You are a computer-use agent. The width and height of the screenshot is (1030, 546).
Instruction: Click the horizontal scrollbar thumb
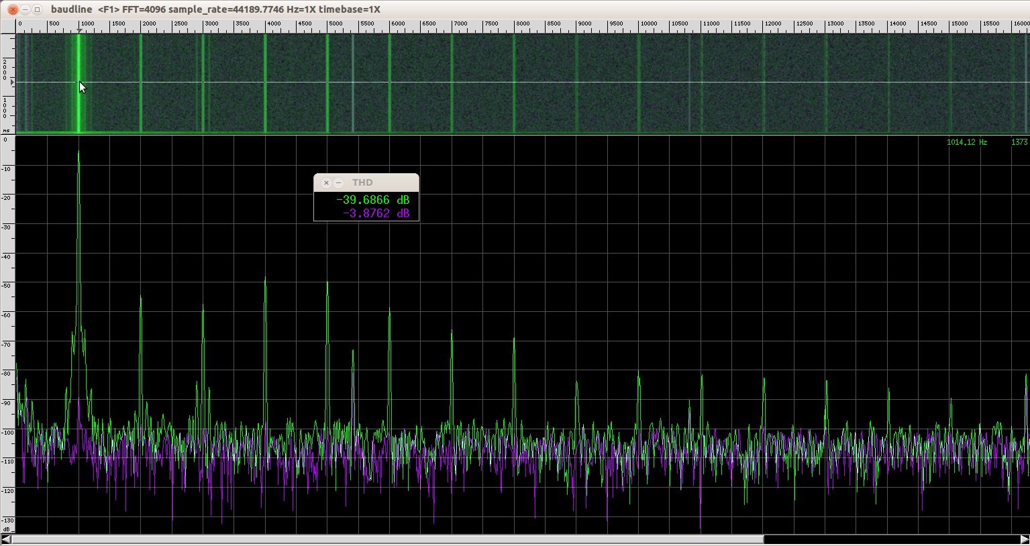(388, 539)
